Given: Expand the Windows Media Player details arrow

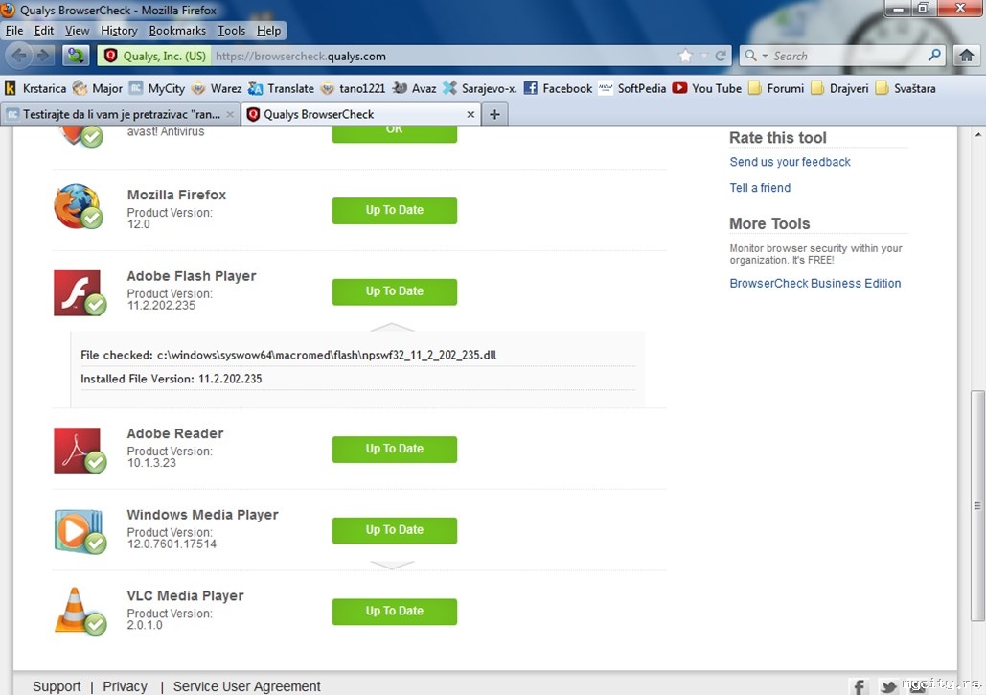Looking at the screenshot, I should pos(392,565).
